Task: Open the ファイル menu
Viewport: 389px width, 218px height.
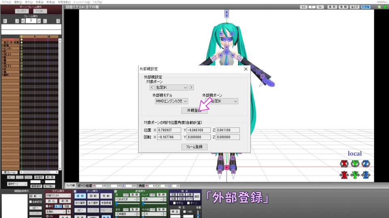Action: tap(6, 2)
